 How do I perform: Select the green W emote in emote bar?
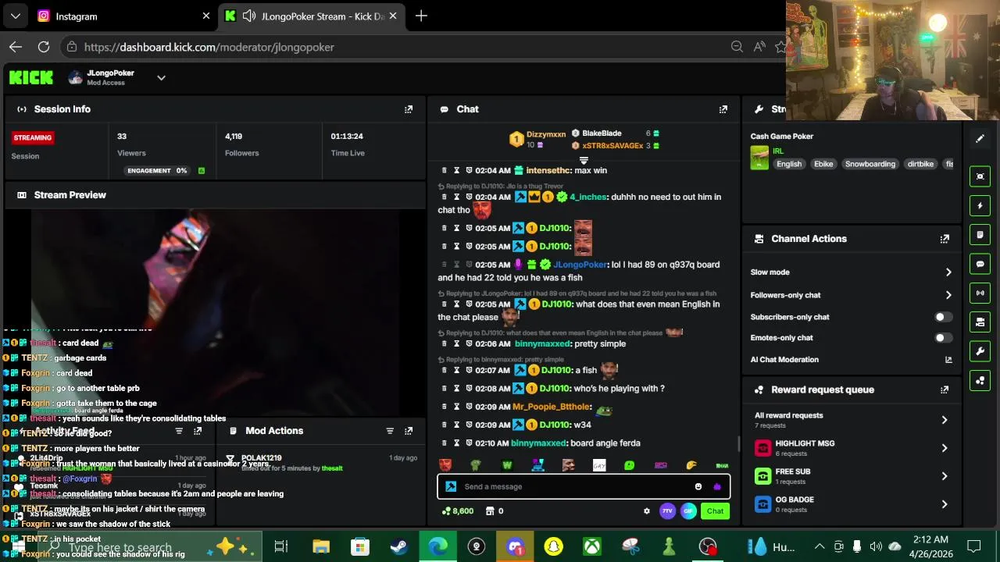tap(507, 465)
